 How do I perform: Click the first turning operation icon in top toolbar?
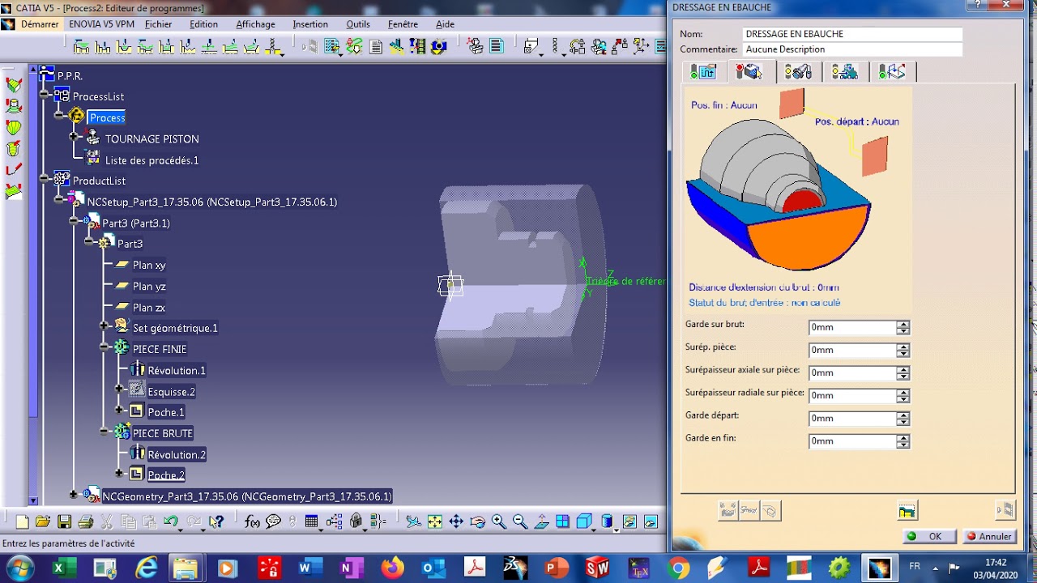tap(82, 47)
